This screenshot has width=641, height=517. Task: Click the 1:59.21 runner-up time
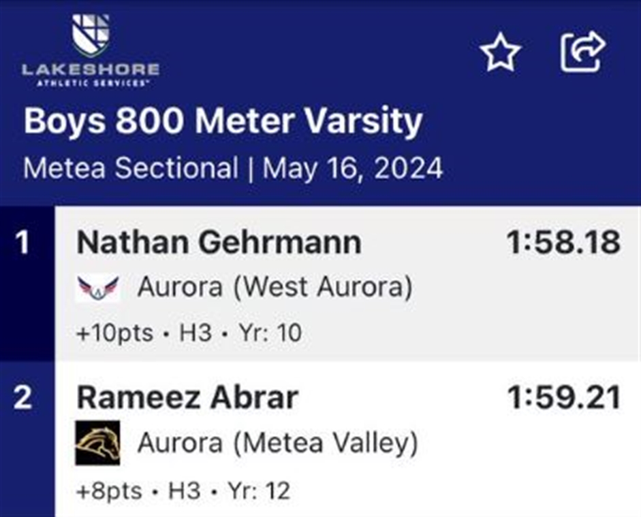pyautogui.click(x=564, y=398)
